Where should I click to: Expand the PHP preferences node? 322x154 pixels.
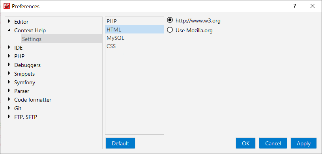[9, 56]
